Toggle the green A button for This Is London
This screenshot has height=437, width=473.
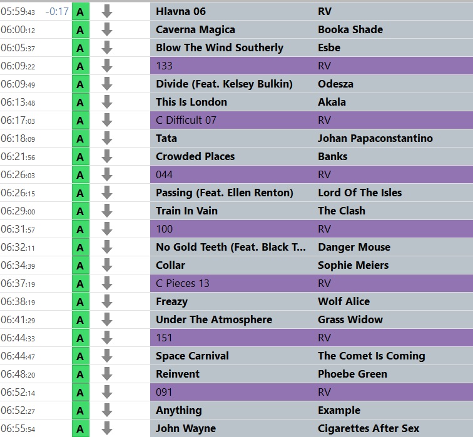pyautogui.click(x=81, y=103)
